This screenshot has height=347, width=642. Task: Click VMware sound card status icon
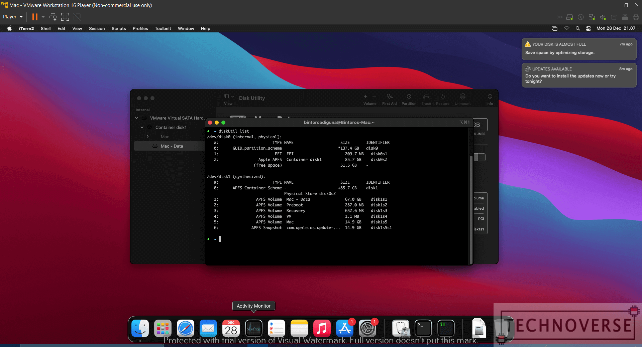tap(603, 17)
